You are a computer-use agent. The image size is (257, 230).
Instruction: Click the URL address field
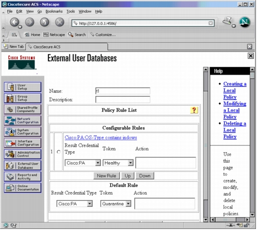pyautogui.click(x=143, y=23)
